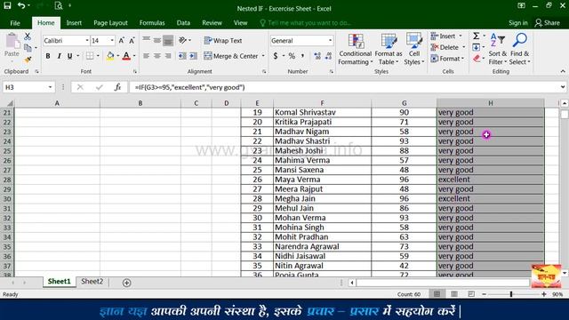Click the Share button
Screen dimensions: 569x320
[548, 23]
